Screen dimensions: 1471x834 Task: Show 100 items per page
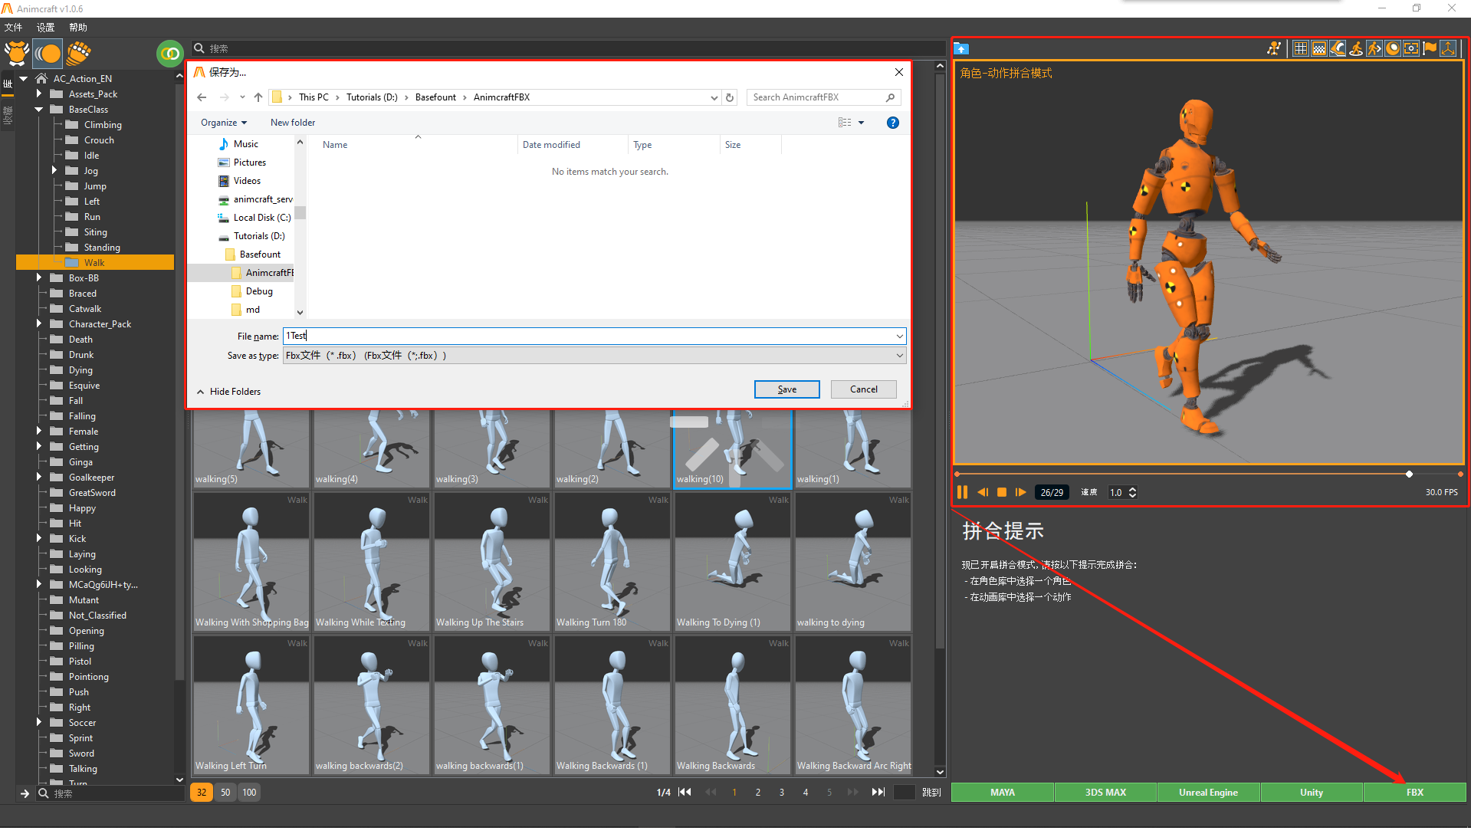coord(249,793)
